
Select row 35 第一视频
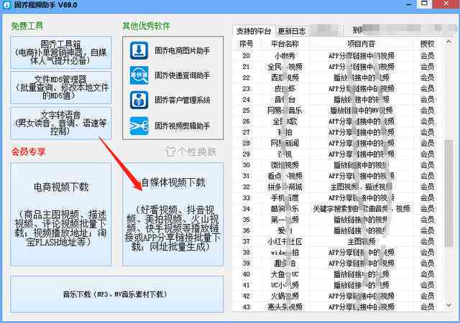point(337,220)
